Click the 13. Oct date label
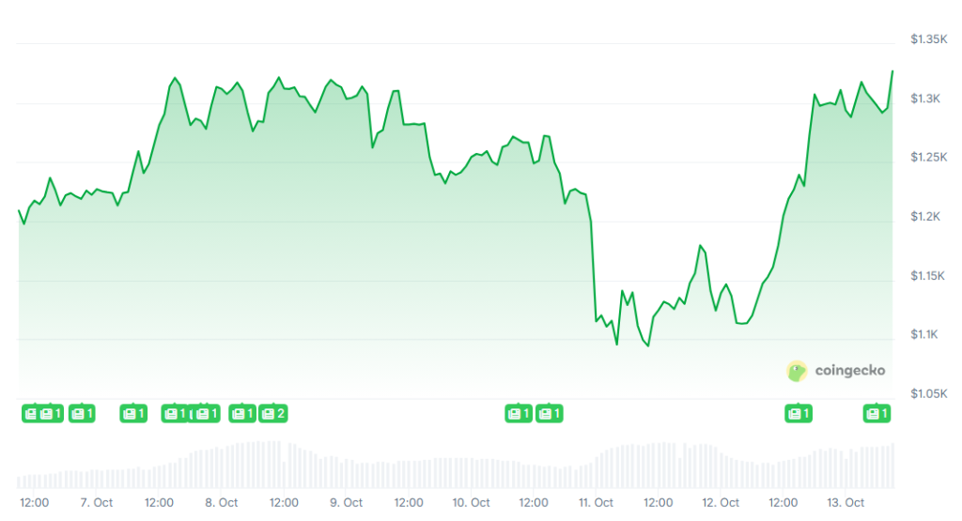The image size is (962, 521). point(847,503)
